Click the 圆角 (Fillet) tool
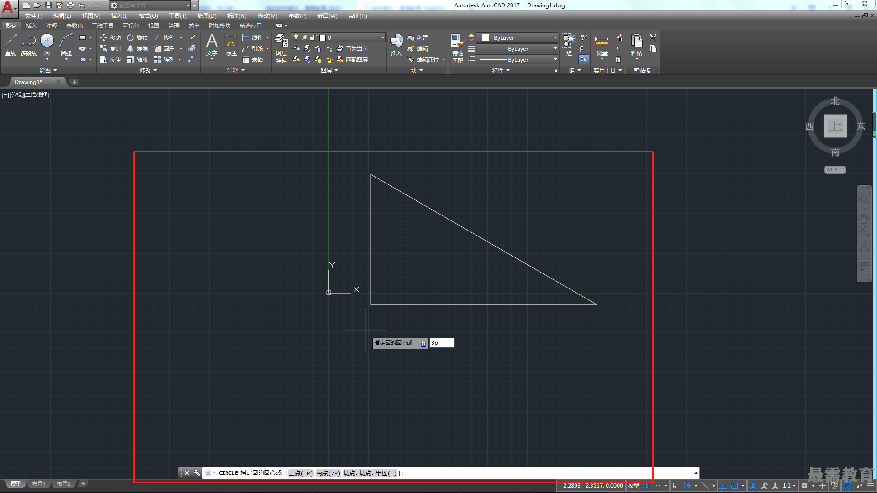877x493 pixels. (x=164, y=48)
